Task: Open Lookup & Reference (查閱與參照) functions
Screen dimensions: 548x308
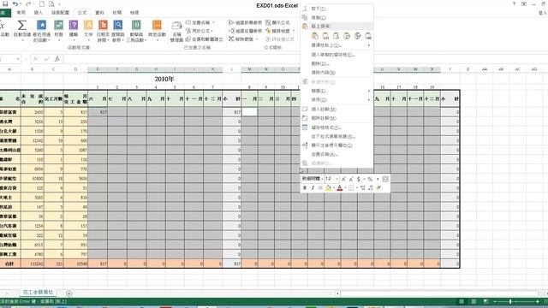Action: [x=118, y=31]
